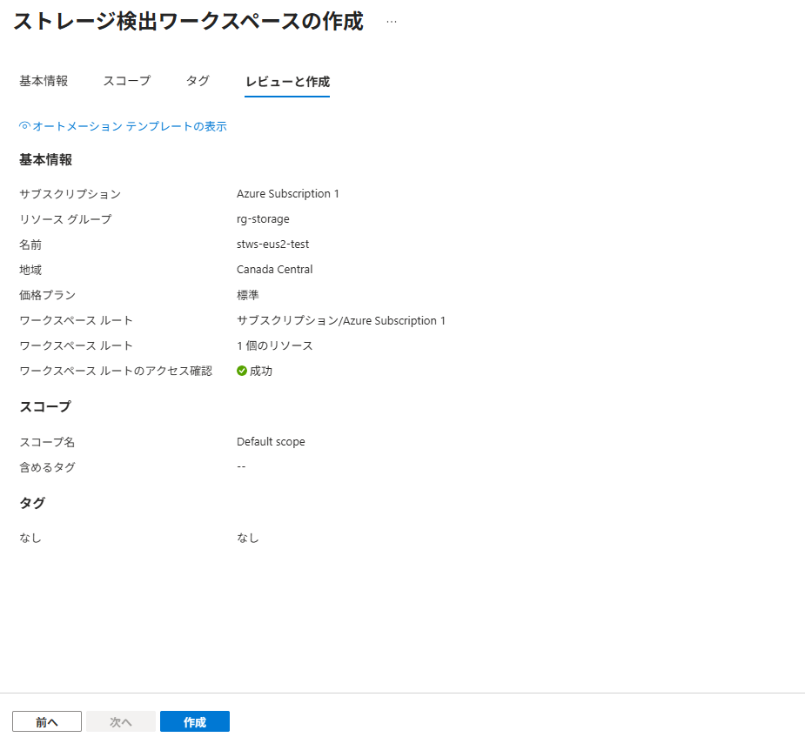The height and width of the screenshot is (737, 805).
Task: Click the 地域 label
Action: pos(30,270)
